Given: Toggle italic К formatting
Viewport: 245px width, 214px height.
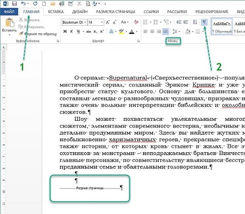Looking at the screenshot, I should point(71,31).
